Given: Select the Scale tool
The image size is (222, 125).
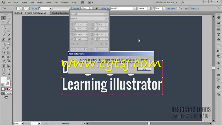Looking at the screenshot, I should 9,44.
